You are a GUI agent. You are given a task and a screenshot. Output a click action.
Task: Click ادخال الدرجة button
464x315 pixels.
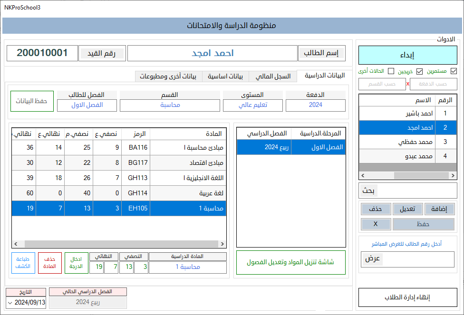coord(77,263)
